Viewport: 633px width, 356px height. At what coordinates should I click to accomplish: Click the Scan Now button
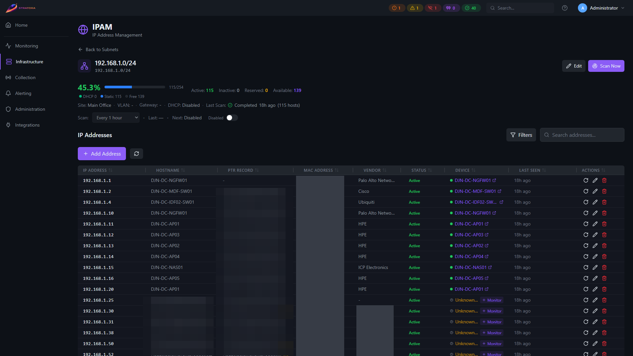606,66
